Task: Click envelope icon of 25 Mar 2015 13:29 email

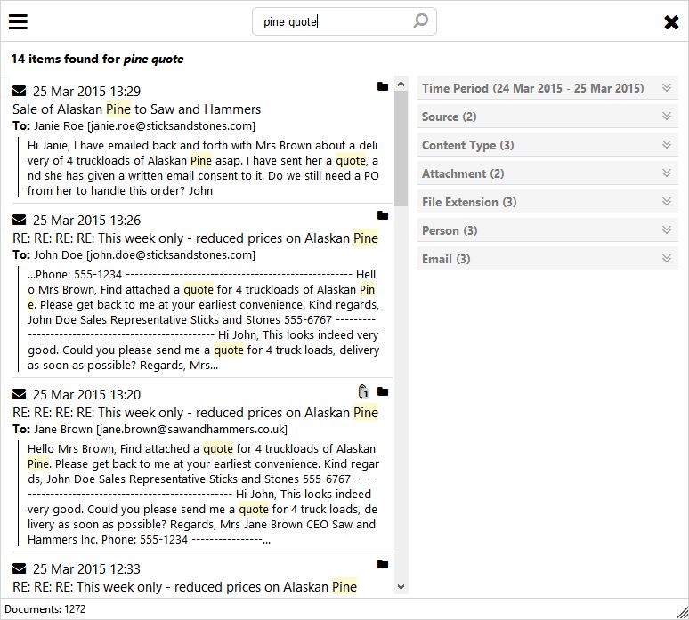Action: pos(20,91)
